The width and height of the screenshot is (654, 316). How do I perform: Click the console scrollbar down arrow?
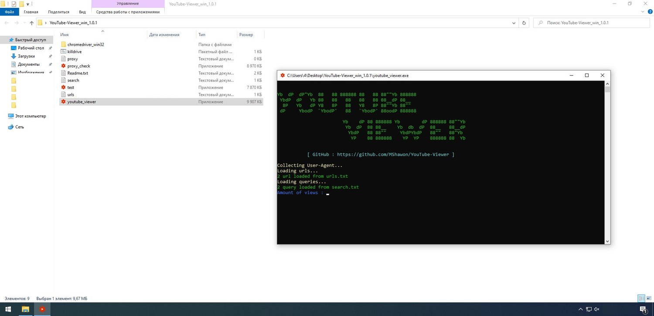click(607, 241)
